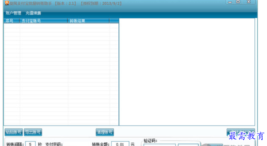Click the 导出账号 button

coord(33,132)
